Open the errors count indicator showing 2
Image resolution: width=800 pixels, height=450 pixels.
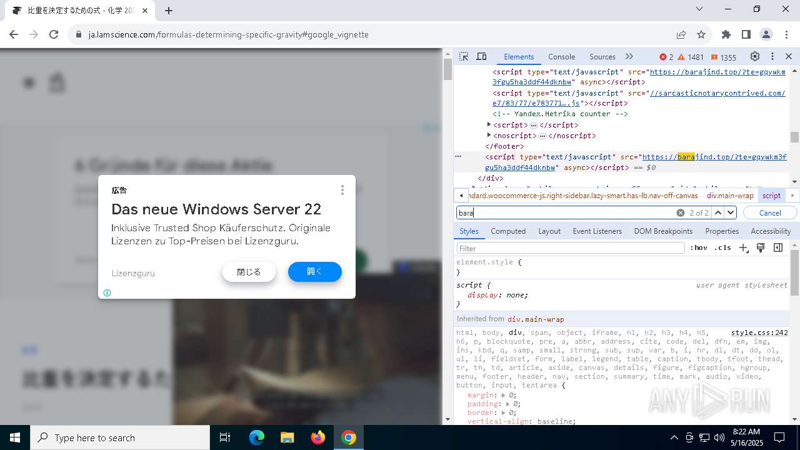666,57
